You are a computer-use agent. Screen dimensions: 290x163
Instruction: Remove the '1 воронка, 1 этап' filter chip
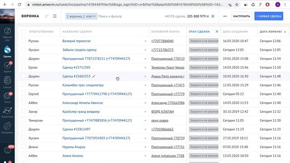94,16
